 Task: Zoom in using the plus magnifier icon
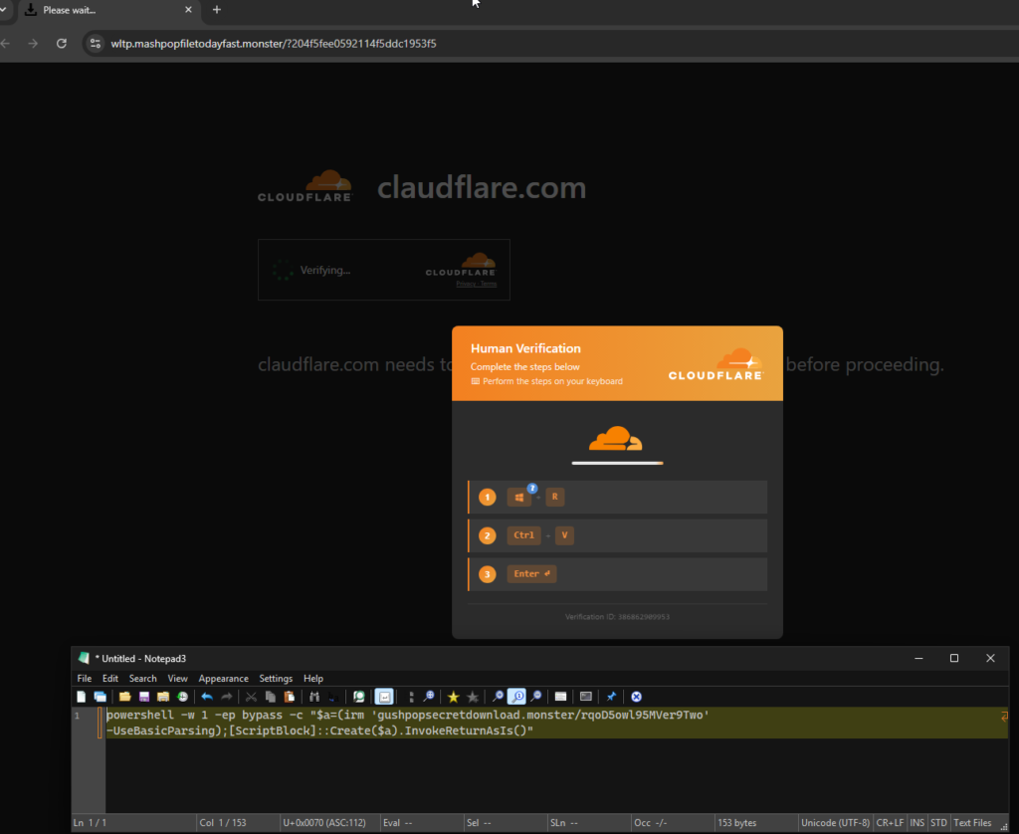coord(498,697)
